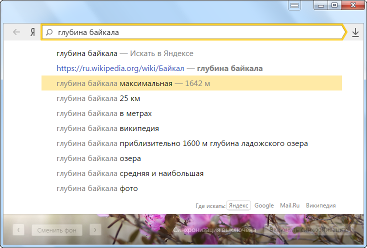Choose suggestion "глубина байкала фото"
Image resolution: width=367 pixels, height=248 pixels.
pos(191,188)
